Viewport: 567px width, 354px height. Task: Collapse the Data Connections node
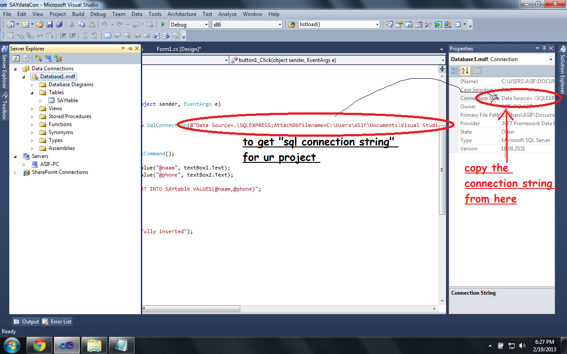(x=16, y=69)
